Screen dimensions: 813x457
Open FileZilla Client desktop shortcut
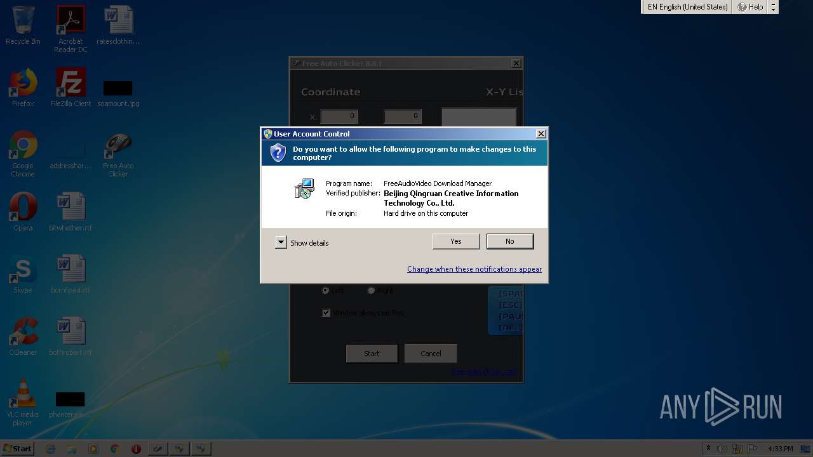point(71,88)
